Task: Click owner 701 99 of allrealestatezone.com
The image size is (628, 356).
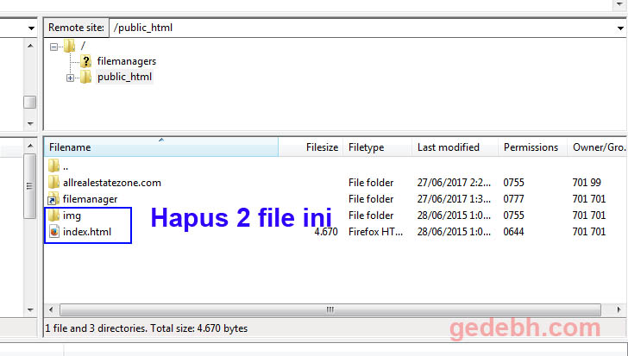Action: (x=587, y=183)
